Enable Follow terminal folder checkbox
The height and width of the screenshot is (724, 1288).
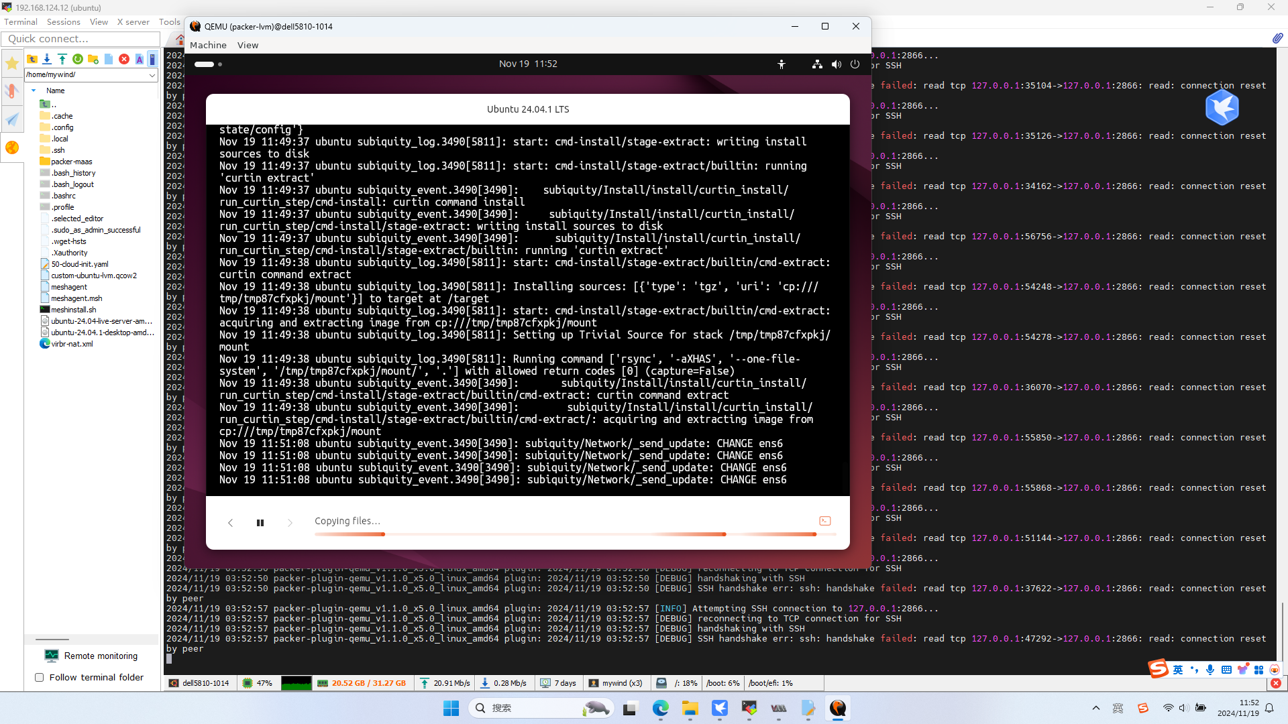tap(40, 678)
